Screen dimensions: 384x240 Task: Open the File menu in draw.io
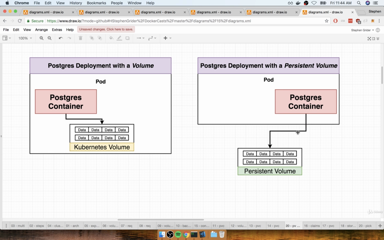(6, 30)
